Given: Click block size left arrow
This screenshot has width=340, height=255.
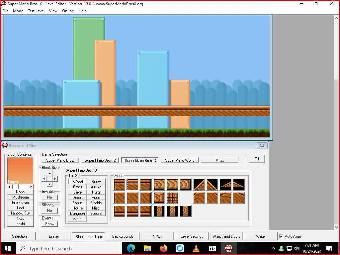Looking at the screenshot, I should pyautogui.click(x=44, y=179).
